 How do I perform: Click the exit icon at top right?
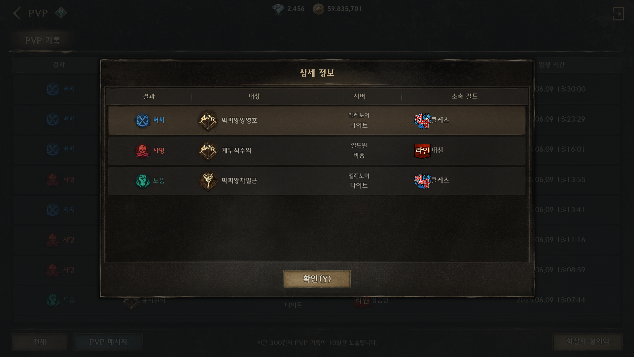(618, 14)
